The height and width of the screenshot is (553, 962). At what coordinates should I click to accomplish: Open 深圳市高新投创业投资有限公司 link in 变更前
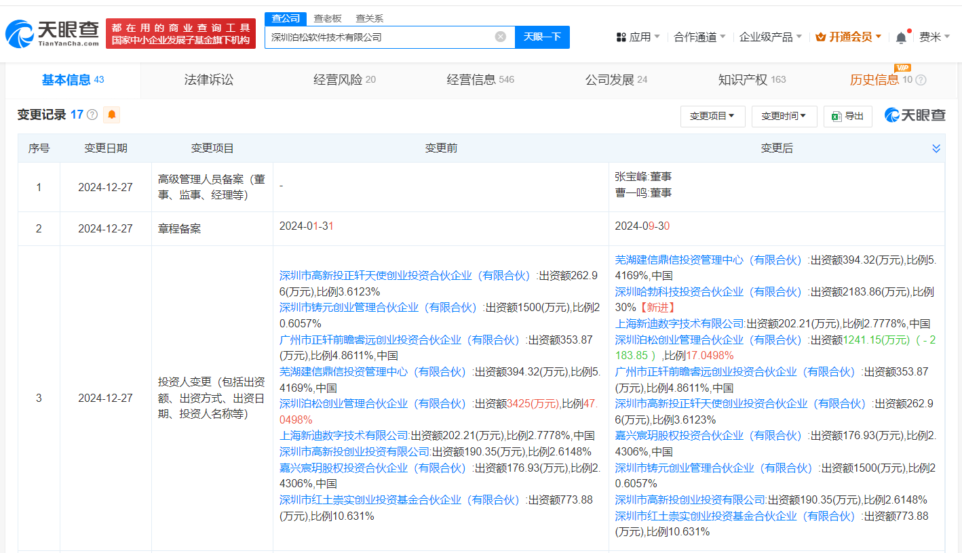pos(355,451)
